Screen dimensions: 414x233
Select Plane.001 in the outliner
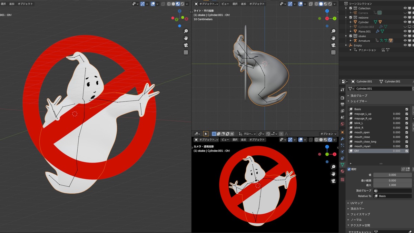click(364, 31)
